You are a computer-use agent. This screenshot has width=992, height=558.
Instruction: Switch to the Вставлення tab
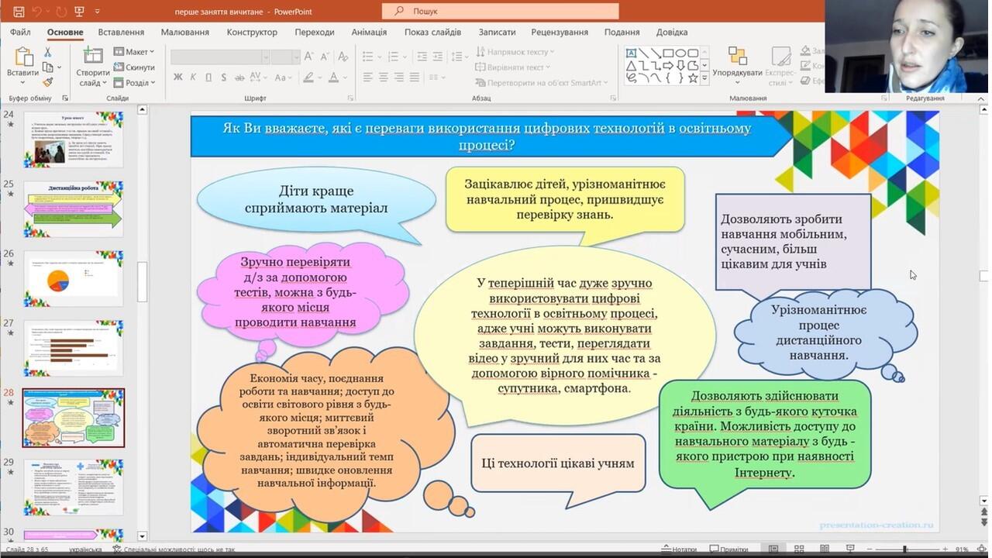[121, 33]
